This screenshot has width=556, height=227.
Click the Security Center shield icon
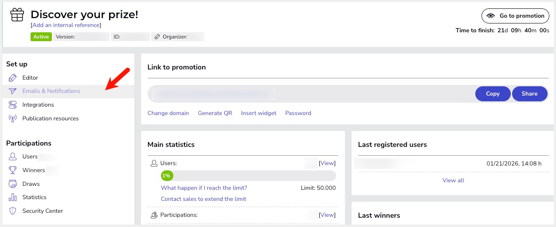13,211
